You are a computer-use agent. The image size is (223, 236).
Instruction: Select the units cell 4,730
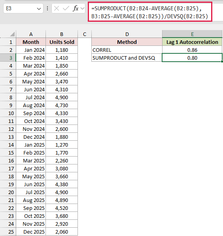coord(62,105)
